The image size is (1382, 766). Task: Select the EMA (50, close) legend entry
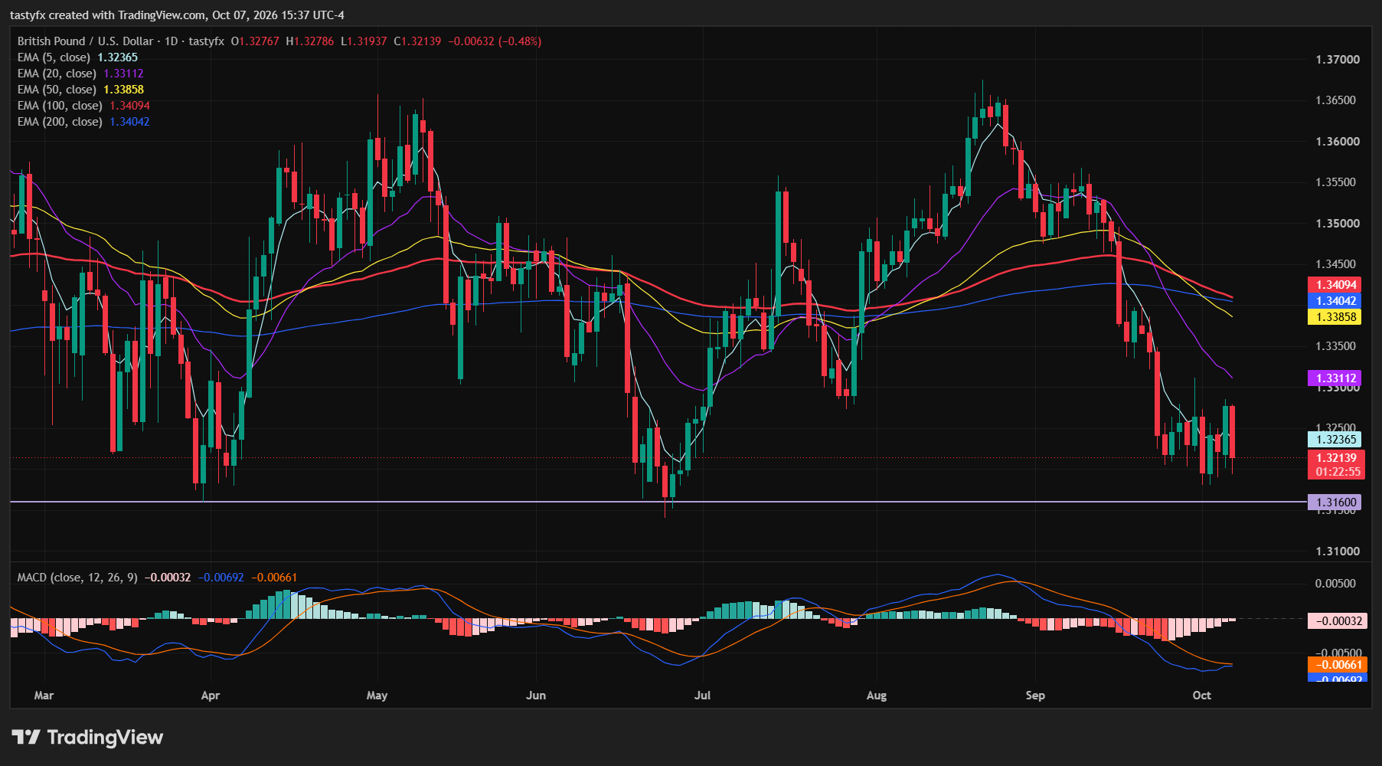coord(80,90)
